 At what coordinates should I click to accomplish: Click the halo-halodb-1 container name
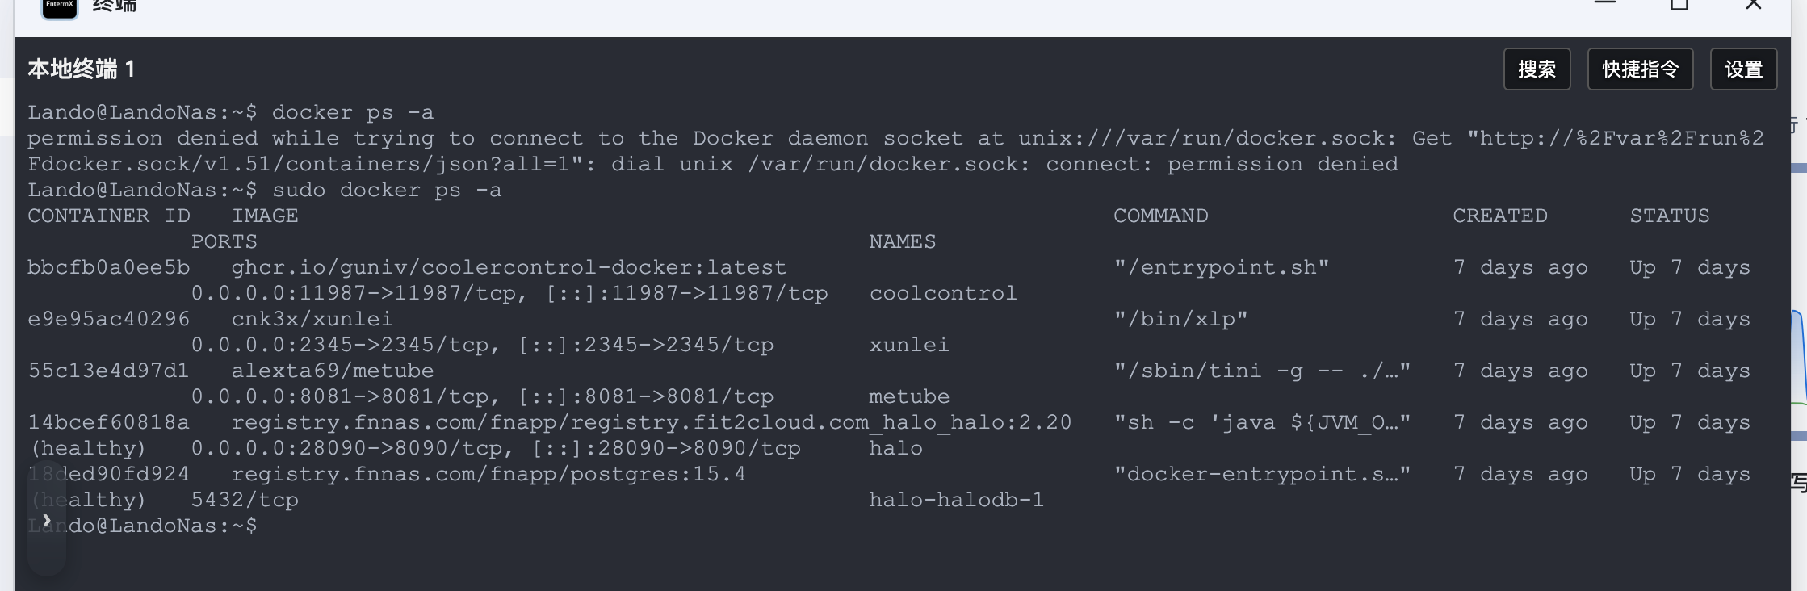click(956, 501)
